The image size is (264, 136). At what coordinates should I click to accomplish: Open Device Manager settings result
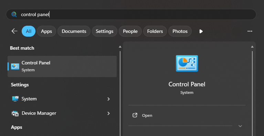(62, 113)
